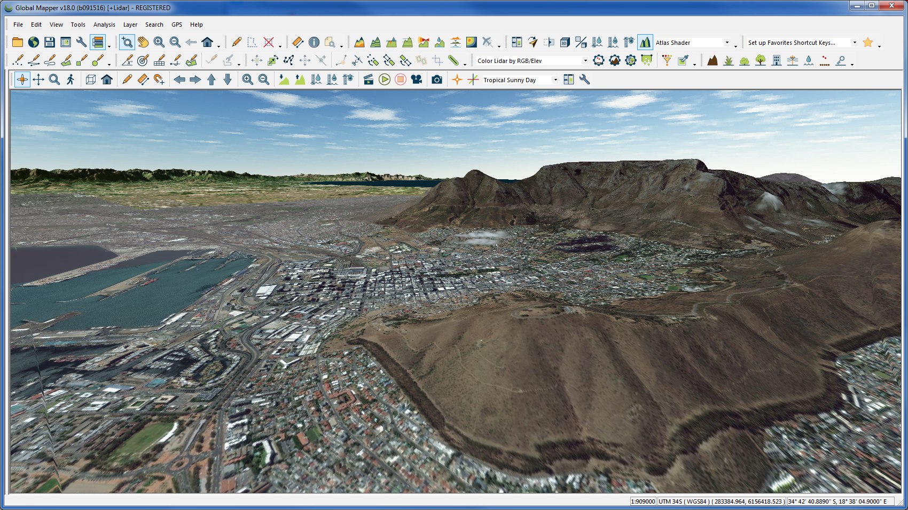The image size is (908, 510).
Task: Click the 1:909000 scale field in status bar
Action: coord(643,501)
